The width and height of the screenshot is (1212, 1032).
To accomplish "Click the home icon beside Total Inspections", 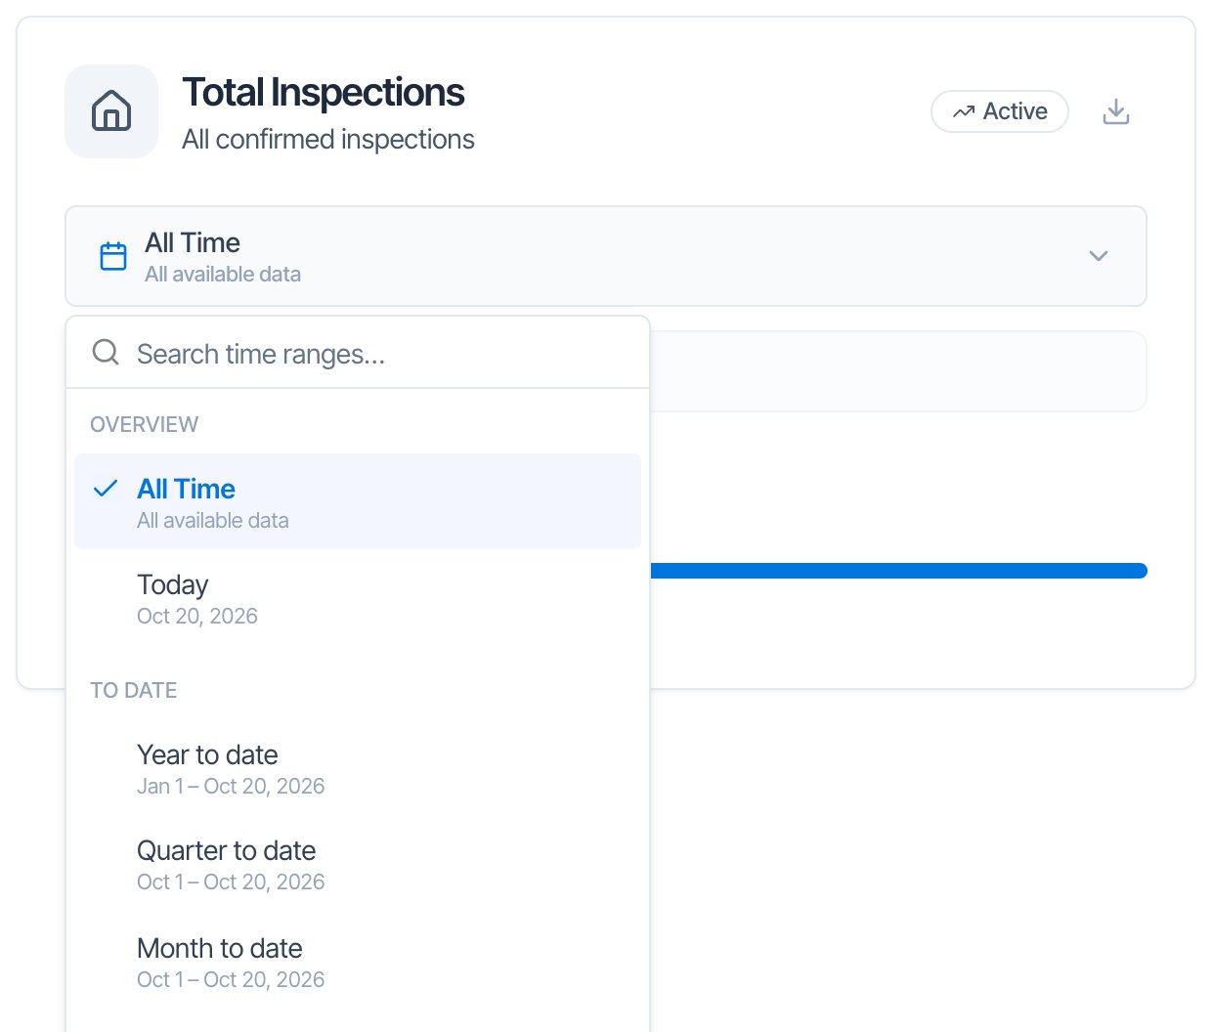I will tap(111, 111).
